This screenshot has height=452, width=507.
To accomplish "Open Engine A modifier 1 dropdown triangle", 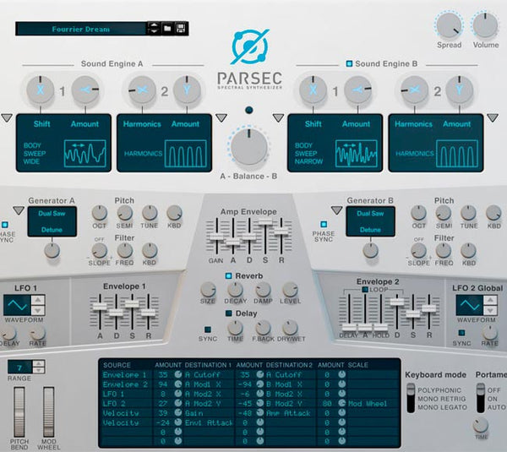I will click(x=7, y=117).
